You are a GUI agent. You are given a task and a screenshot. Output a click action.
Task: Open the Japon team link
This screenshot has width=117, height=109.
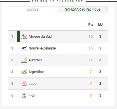(33, 84)
